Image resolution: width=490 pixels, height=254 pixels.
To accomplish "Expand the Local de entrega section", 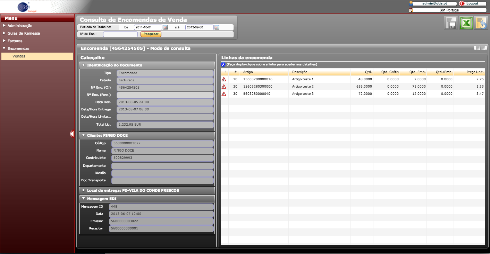I will pos(83,190).
